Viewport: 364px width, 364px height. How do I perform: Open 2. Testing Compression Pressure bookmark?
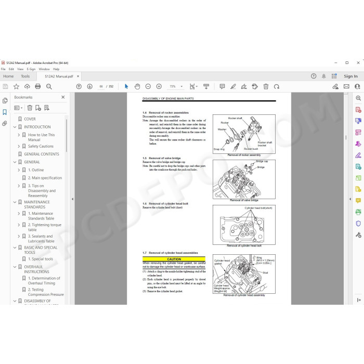46,292
